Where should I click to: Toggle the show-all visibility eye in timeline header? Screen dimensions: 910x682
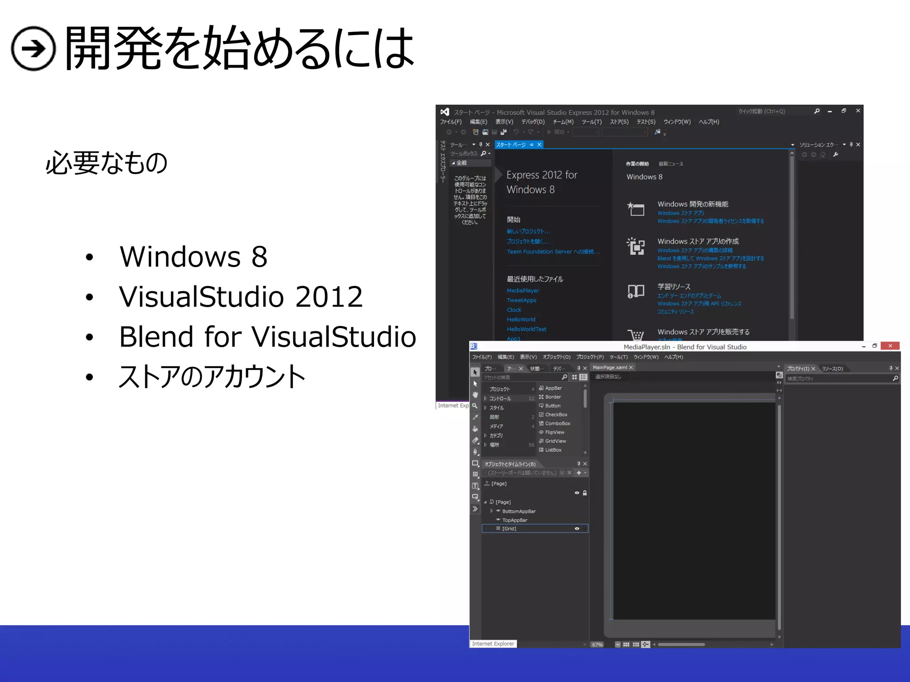click(577, 493)
